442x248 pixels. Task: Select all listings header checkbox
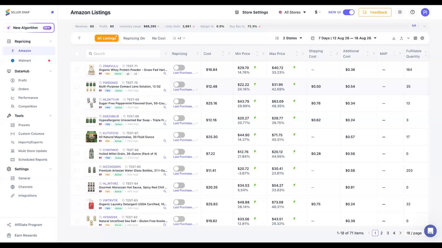coord(77,54)
